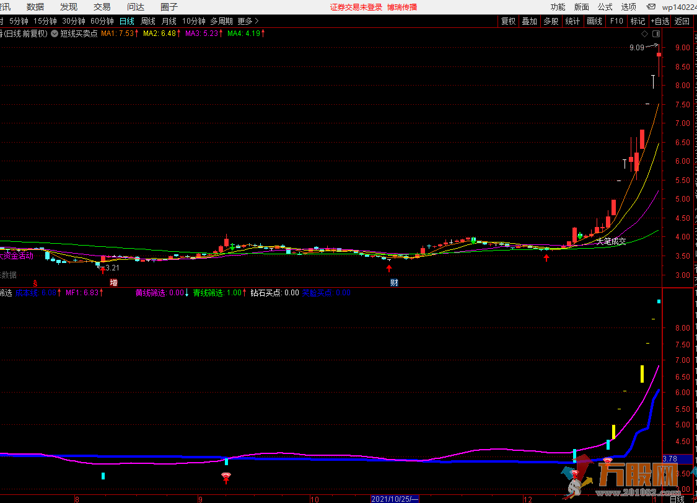697x503 pixels.
Task: Open the 圈子 menu
Action: coord(169,7)
